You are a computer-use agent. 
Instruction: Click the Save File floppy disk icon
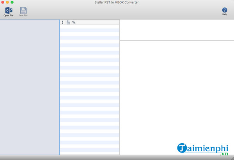(23, 10)
